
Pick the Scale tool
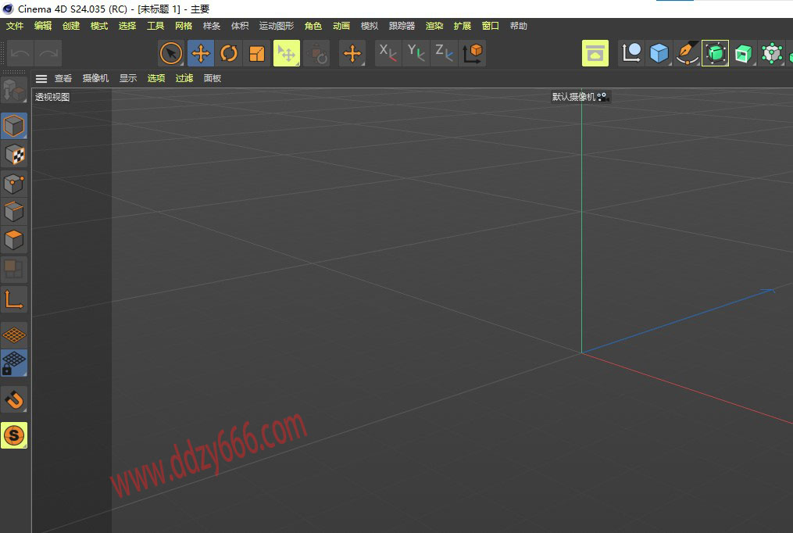[x=257, y=53]
